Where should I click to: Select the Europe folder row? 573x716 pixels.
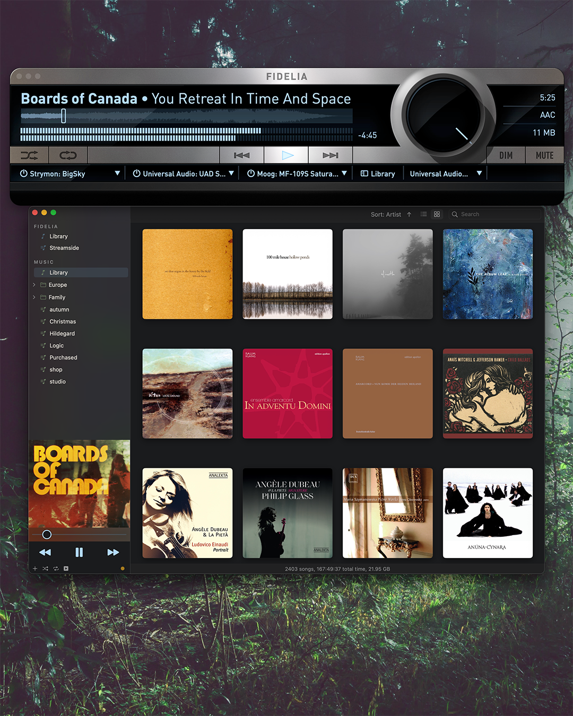click(81, 285)
